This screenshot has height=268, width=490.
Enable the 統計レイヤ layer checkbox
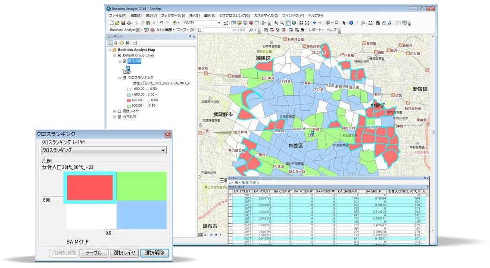(119, 111)
